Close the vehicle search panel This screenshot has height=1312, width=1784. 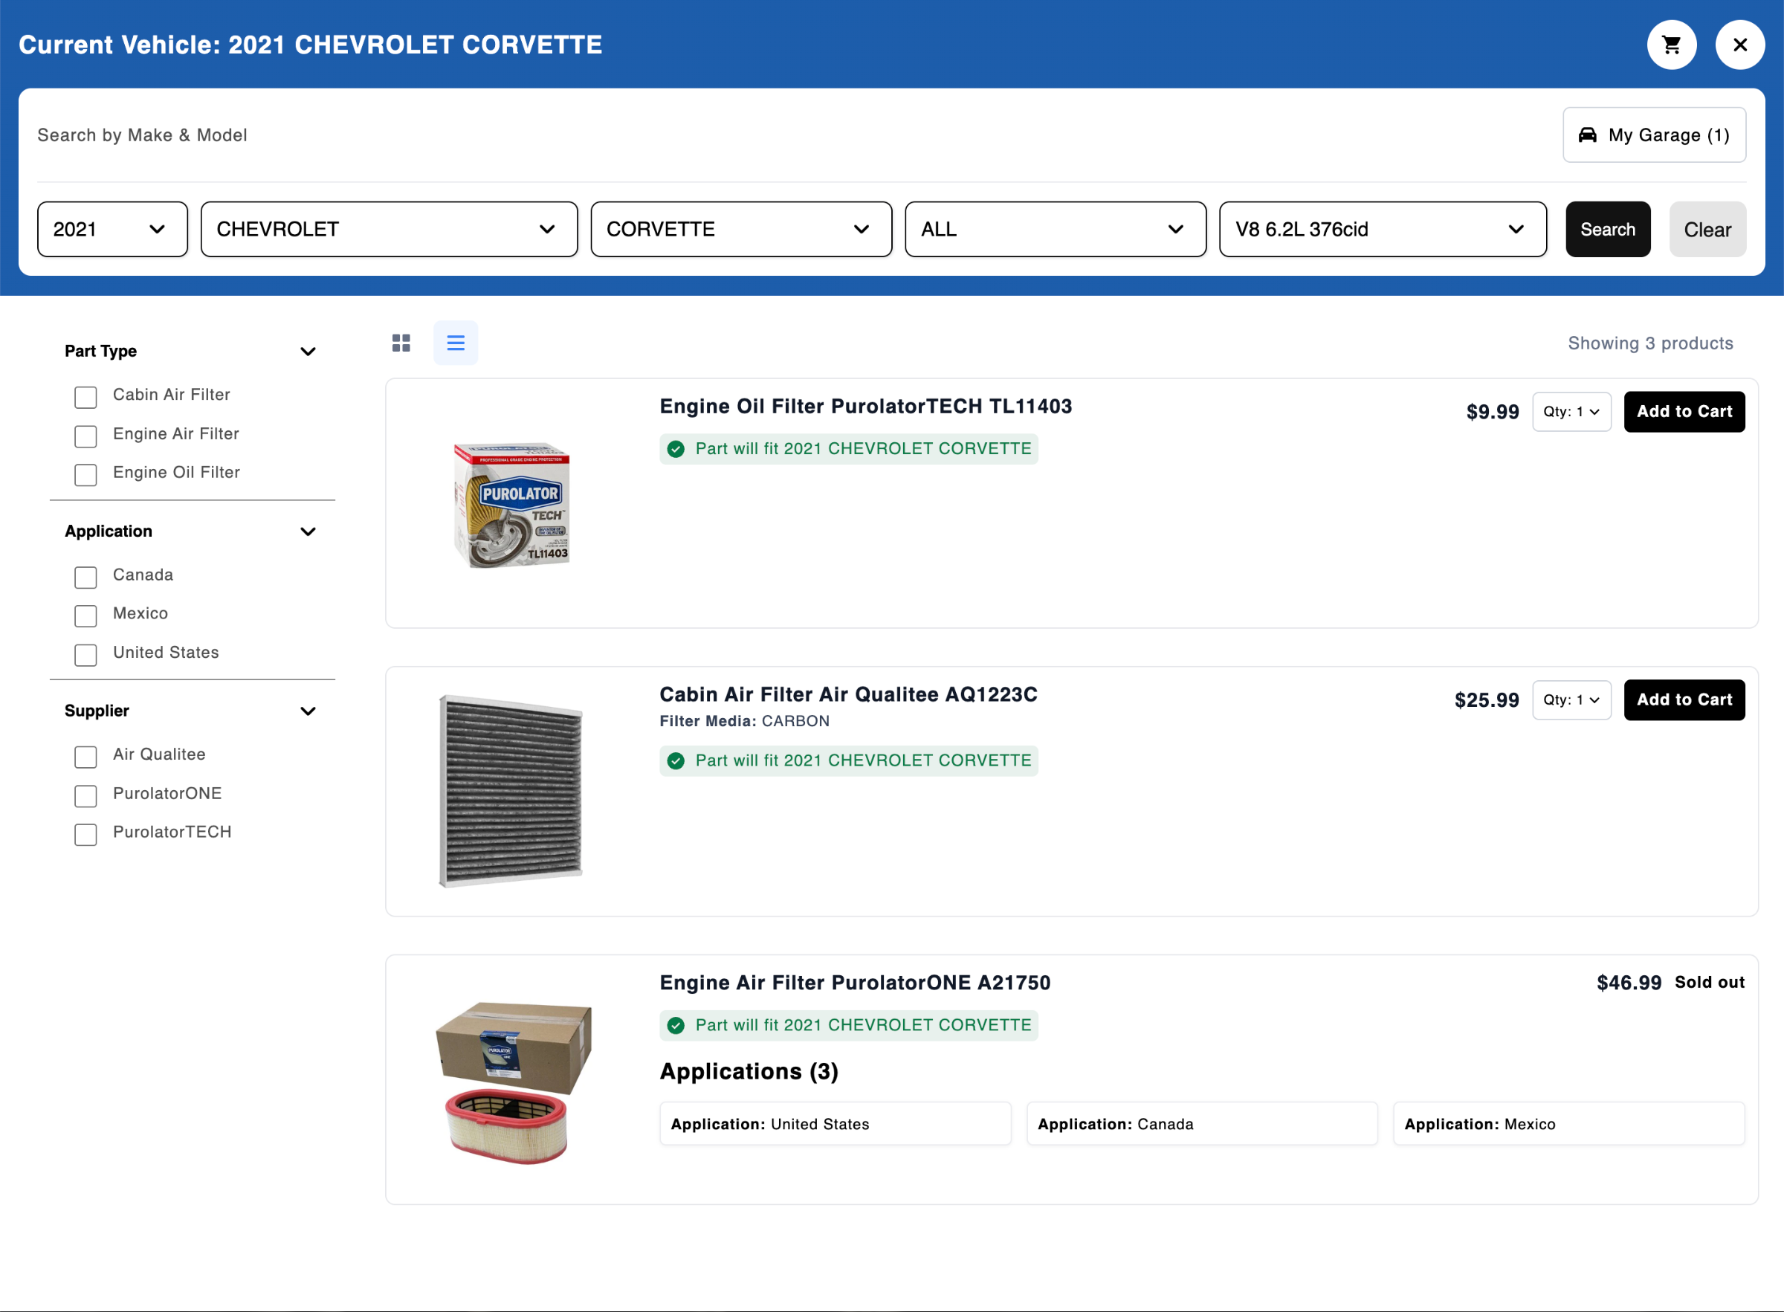pyautogui.click(x=1739, y=45)
